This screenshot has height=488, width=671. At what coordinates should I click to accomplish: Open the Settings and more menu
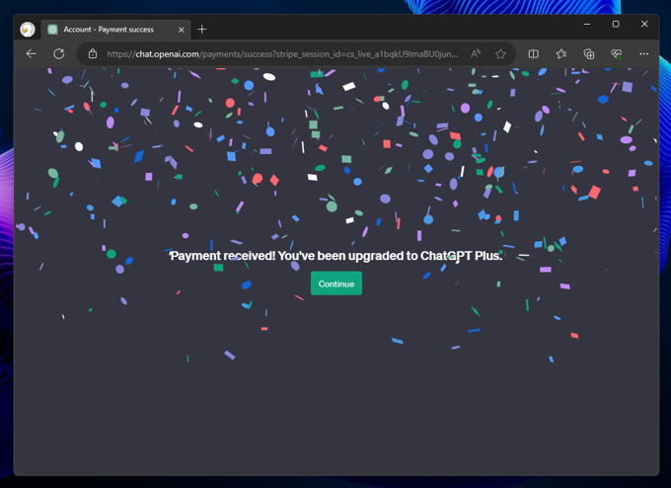643,54
